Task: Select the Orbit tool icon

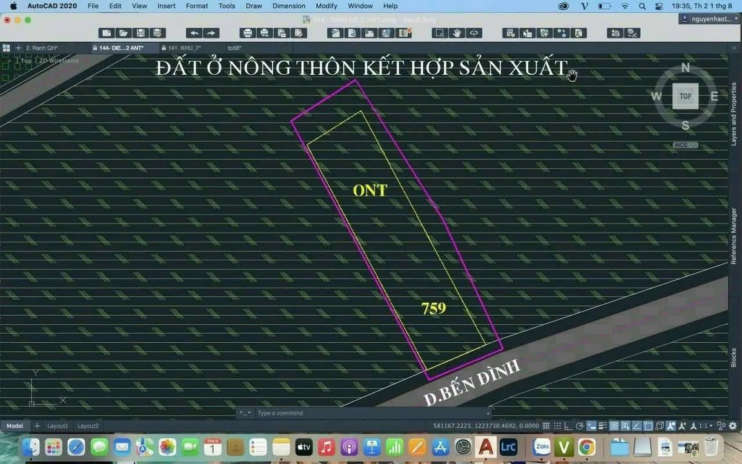Action: point(473,32)
